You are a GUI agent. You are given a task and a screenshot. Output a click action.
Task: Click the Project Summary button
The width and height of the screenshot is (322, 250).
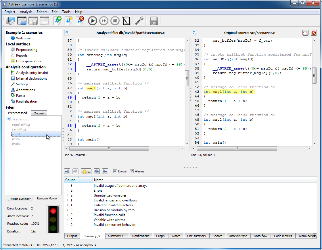point(20,199)
